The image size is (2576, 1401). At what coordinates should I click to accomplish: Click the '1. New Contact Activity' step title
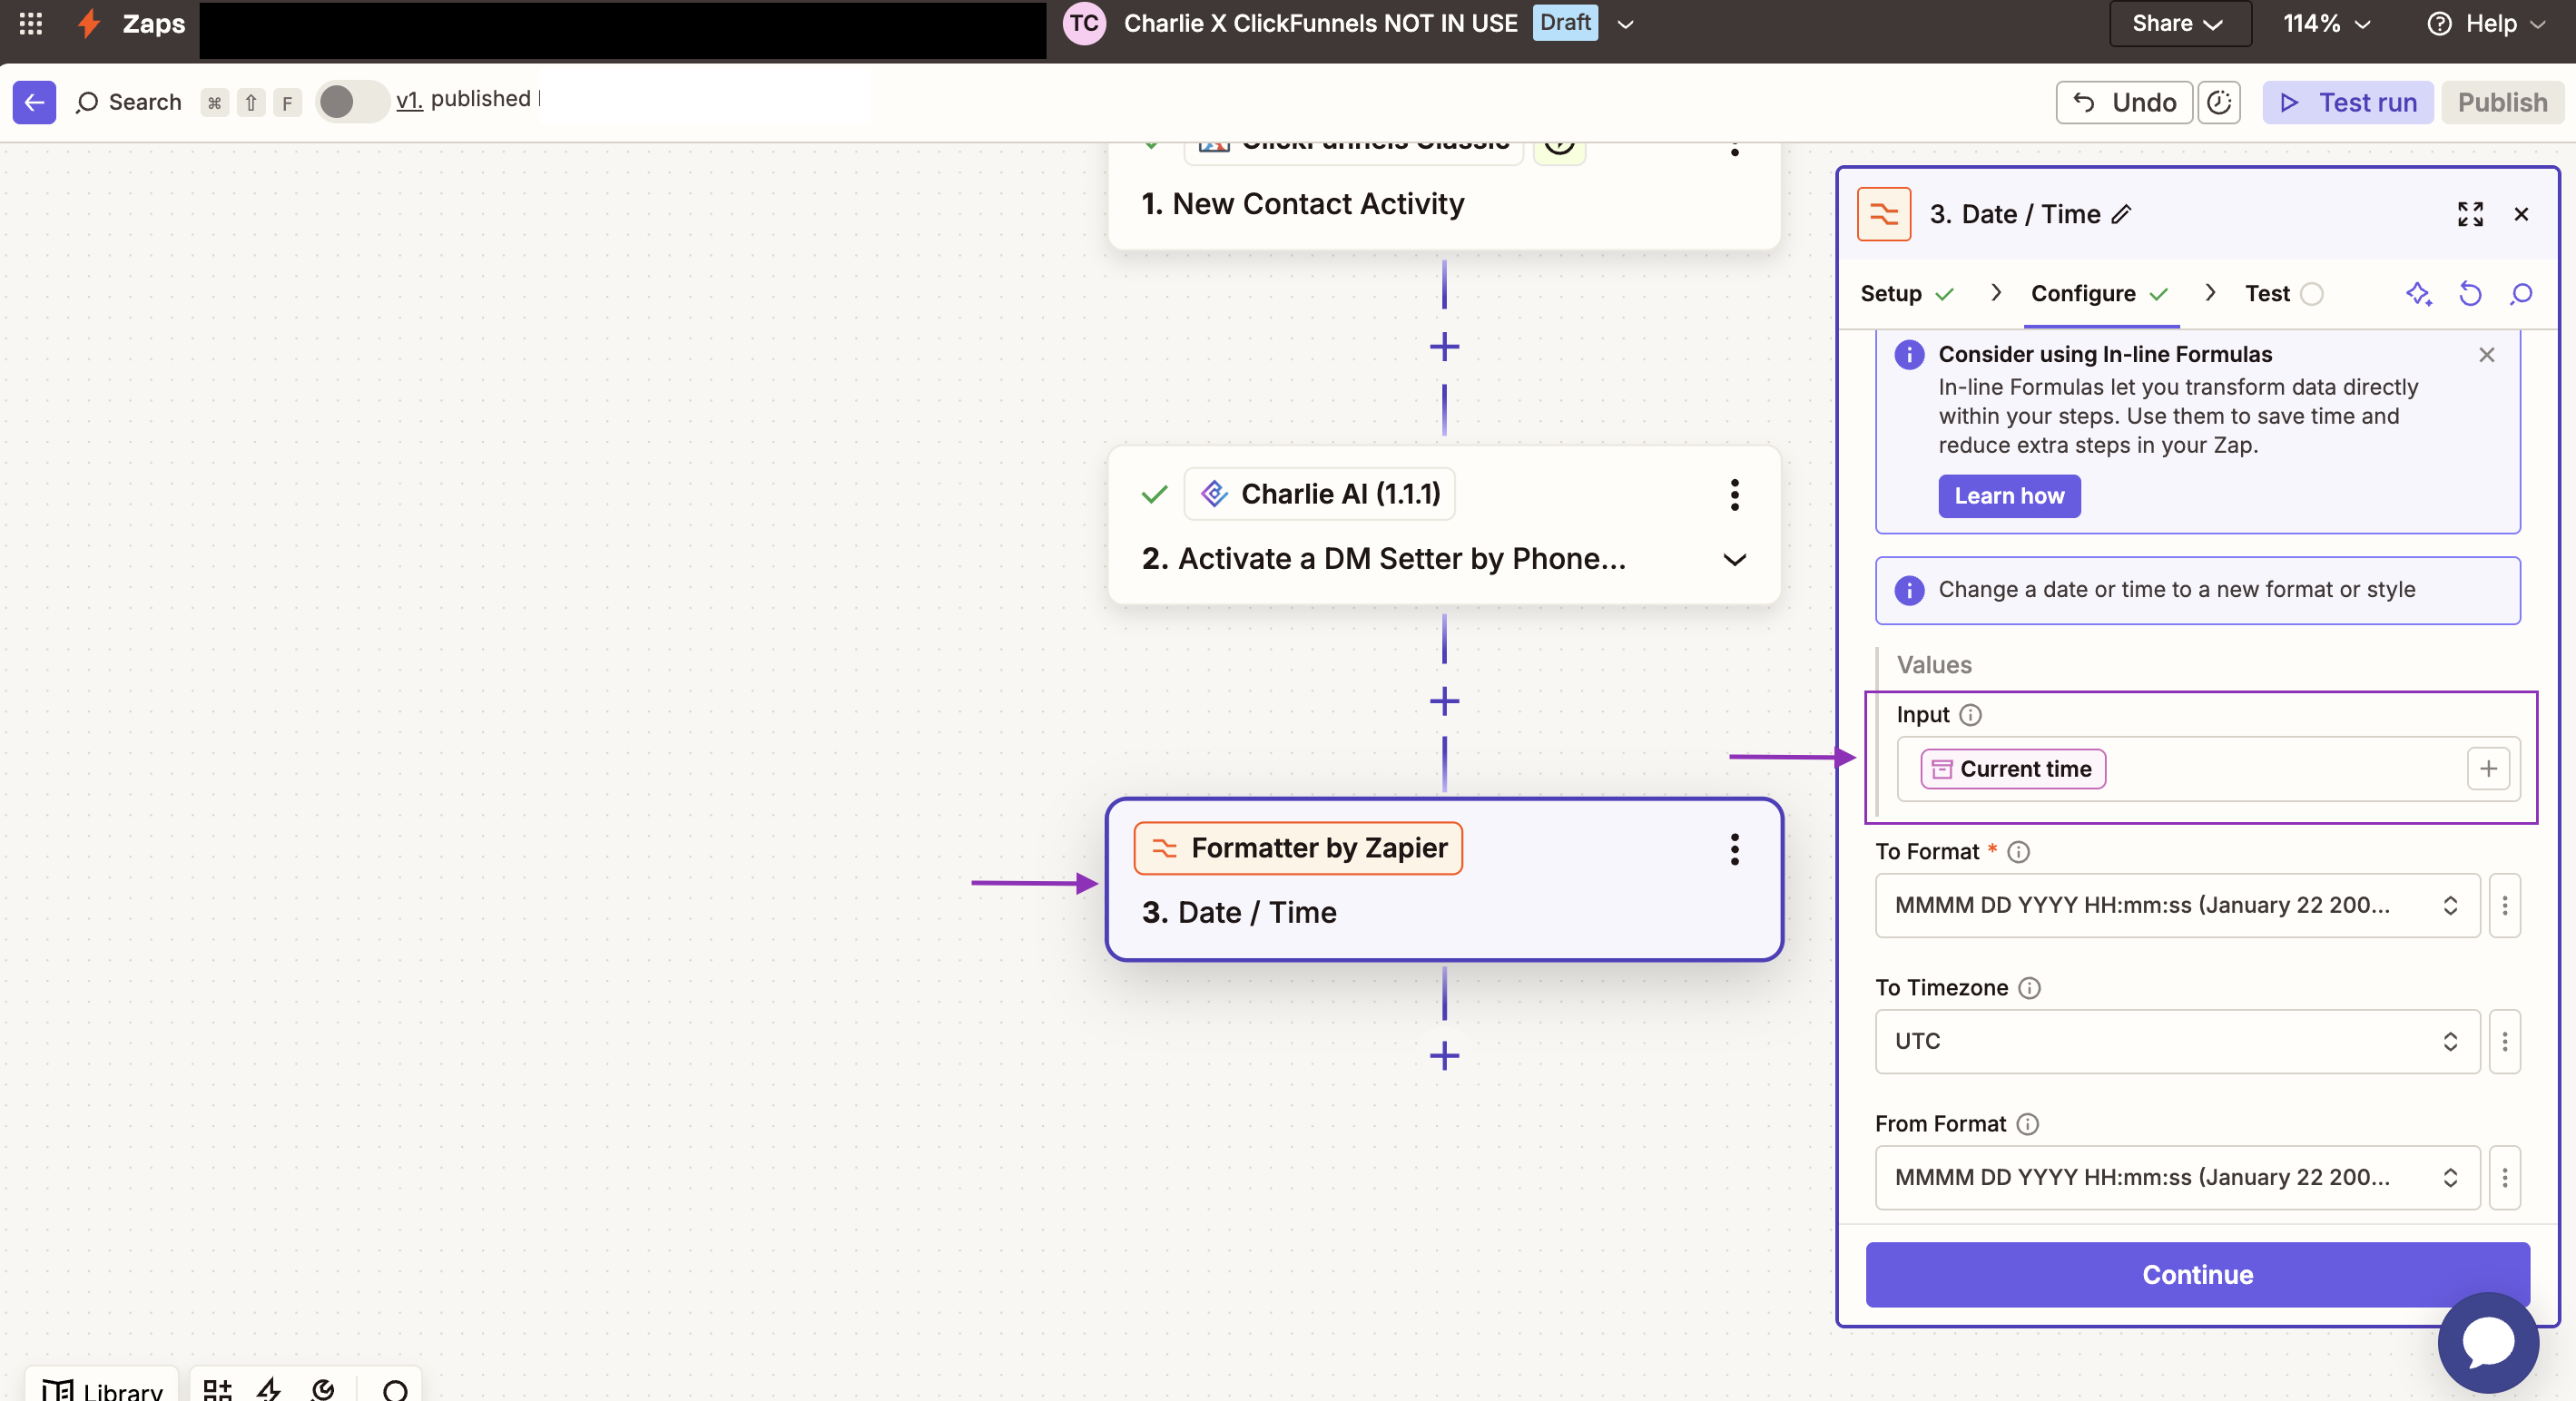pos(1303,204)
